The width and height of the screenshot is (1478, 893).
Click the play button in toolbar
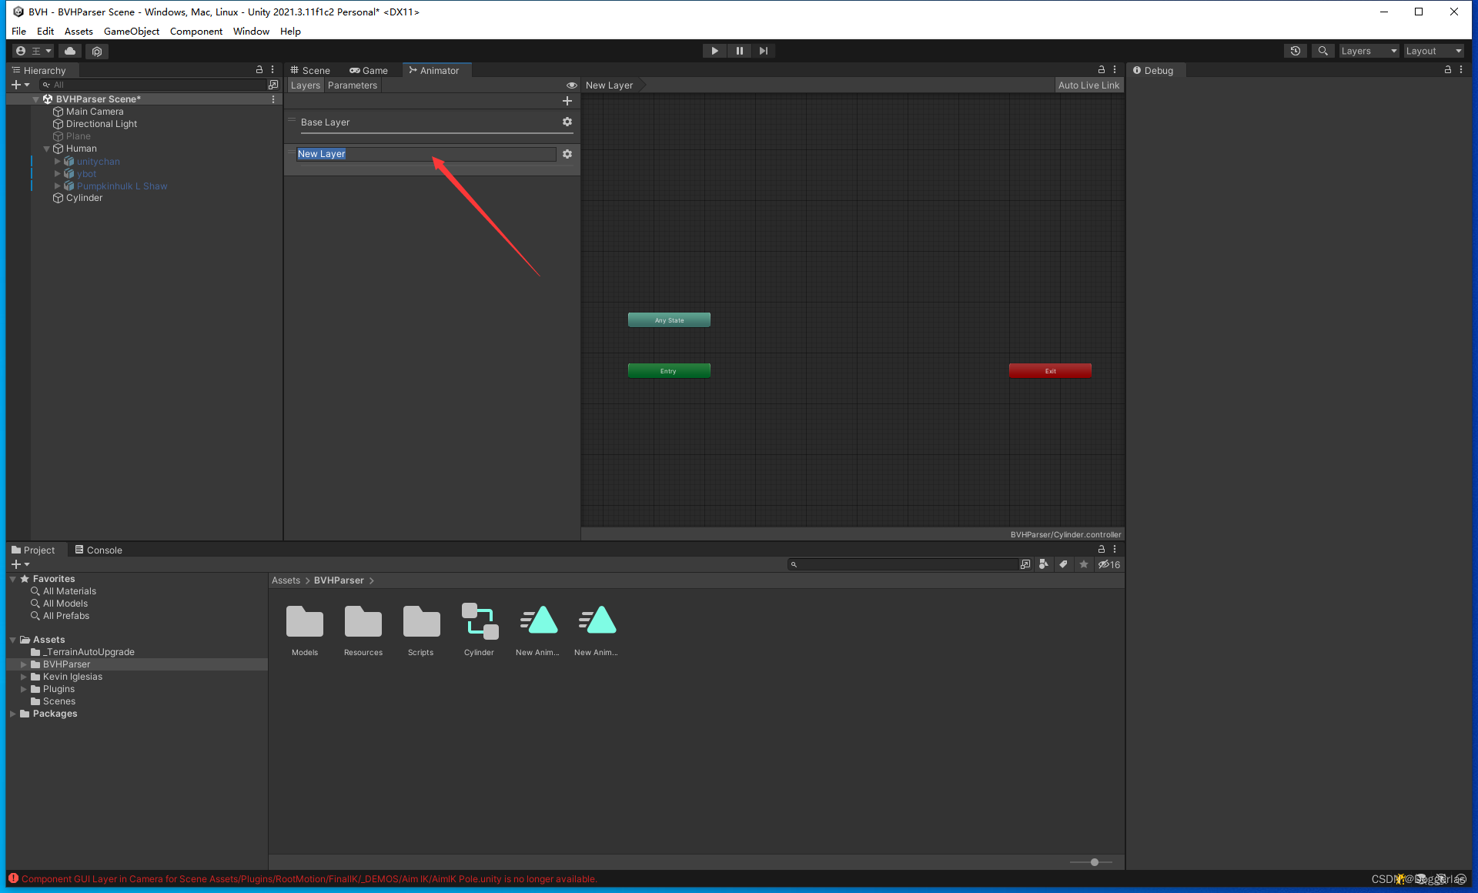point(714,49)
